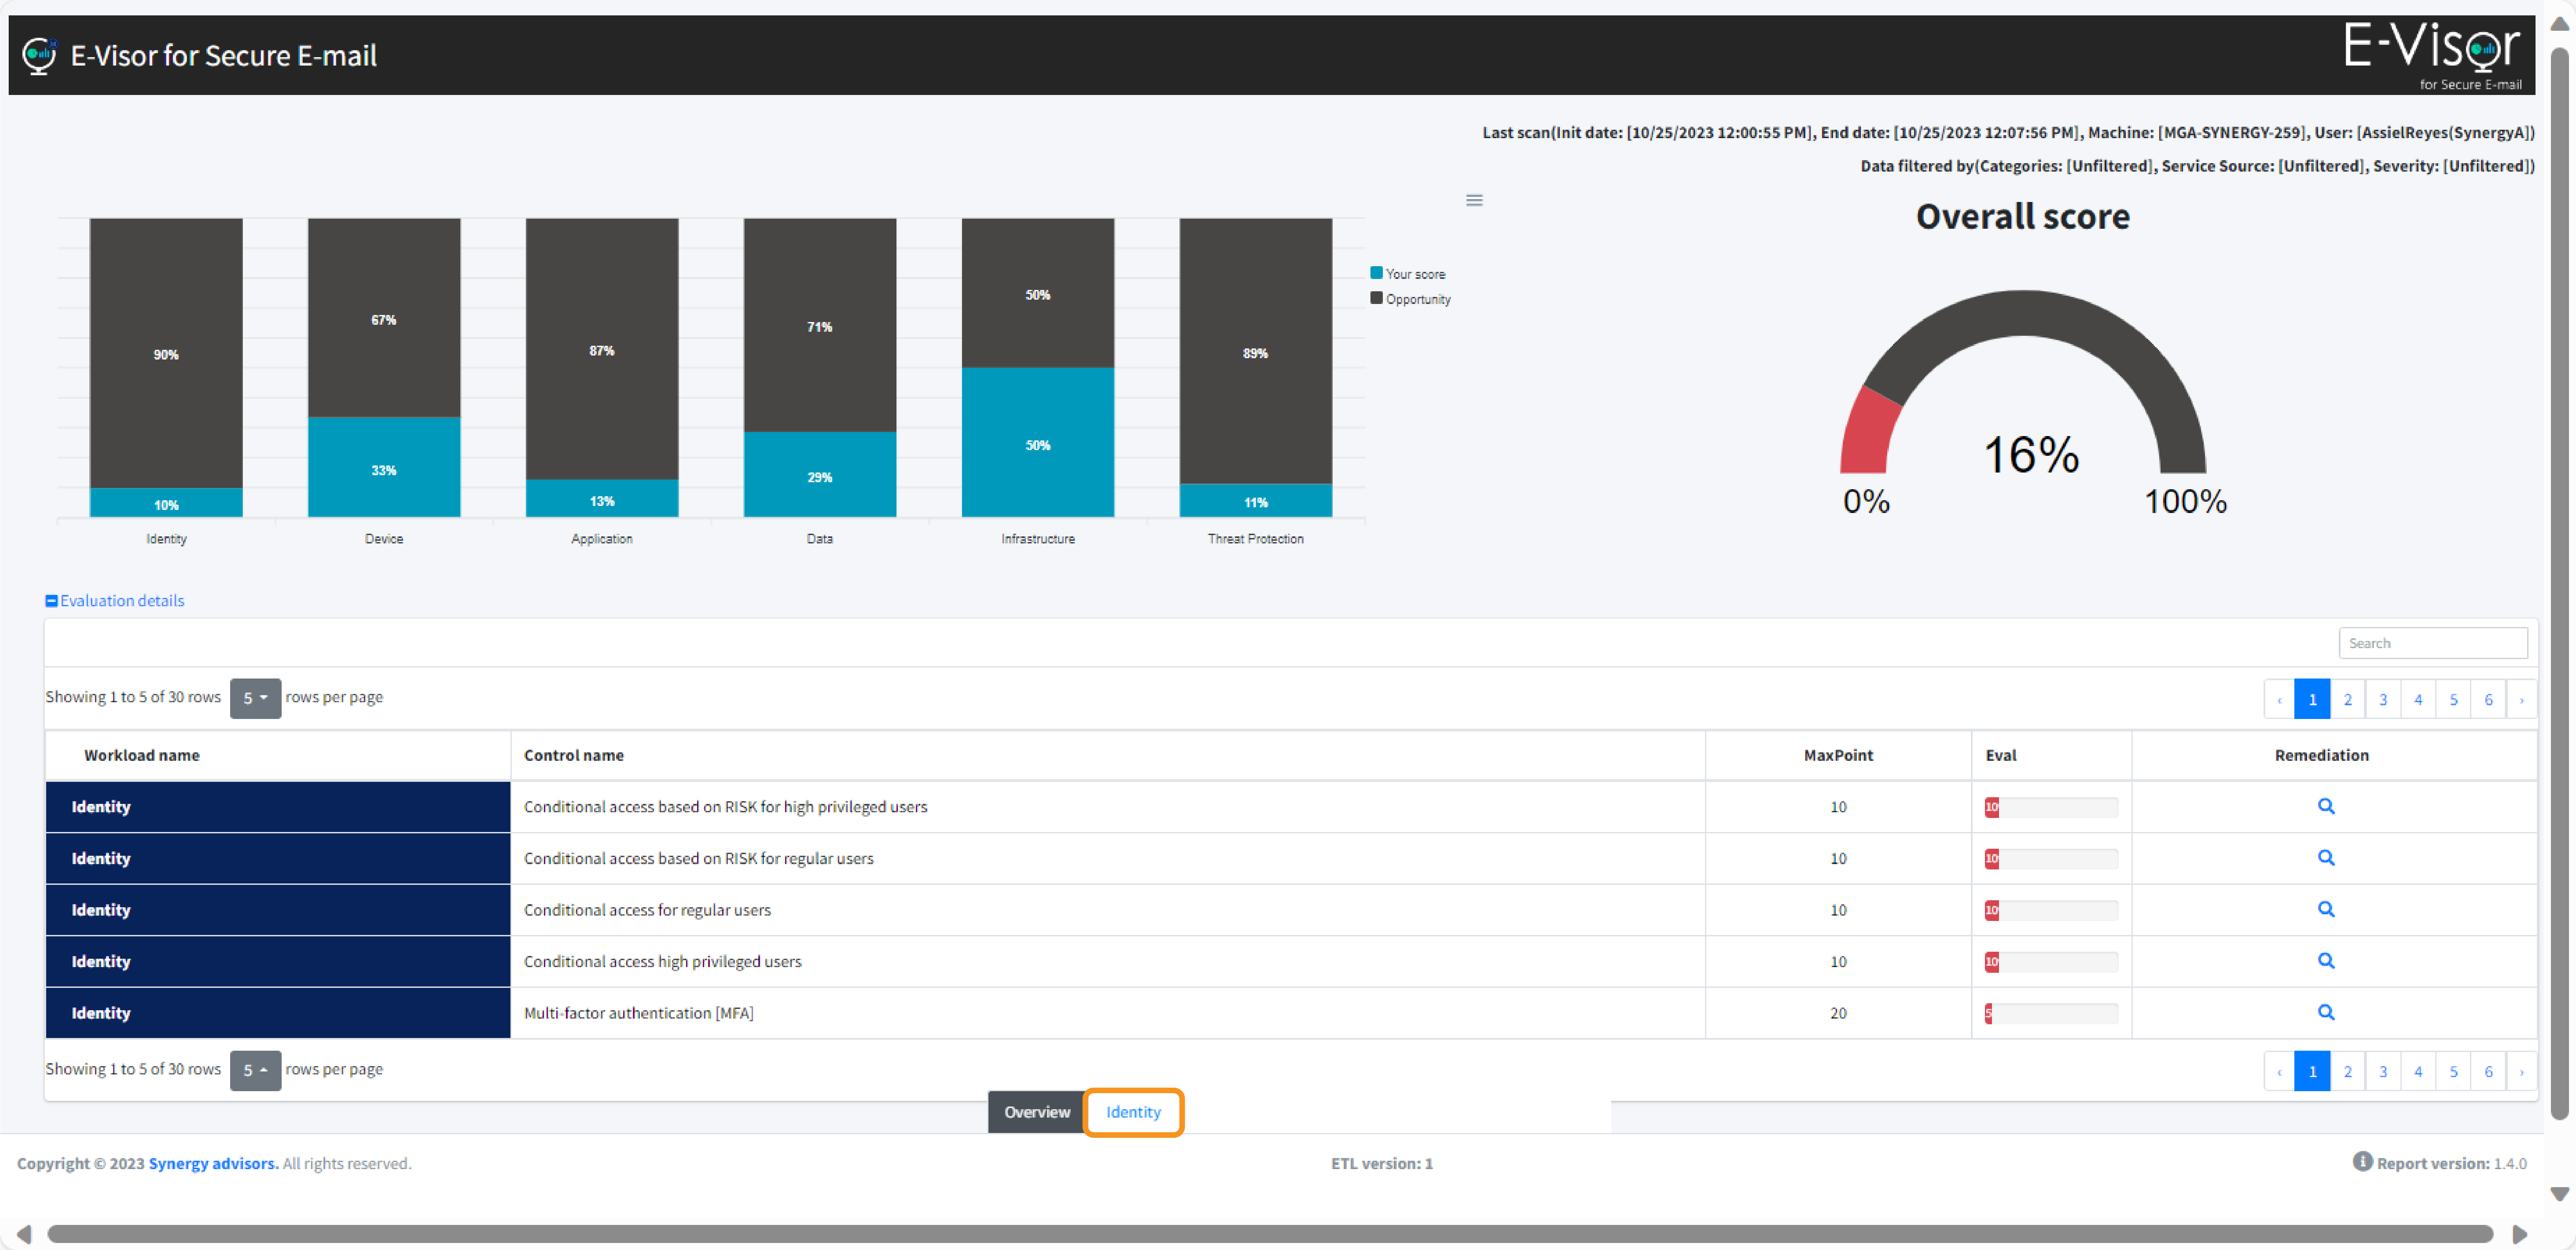Go to page 5 in top pagination
The image size is (2576, 1250).
click(2453, 699)
